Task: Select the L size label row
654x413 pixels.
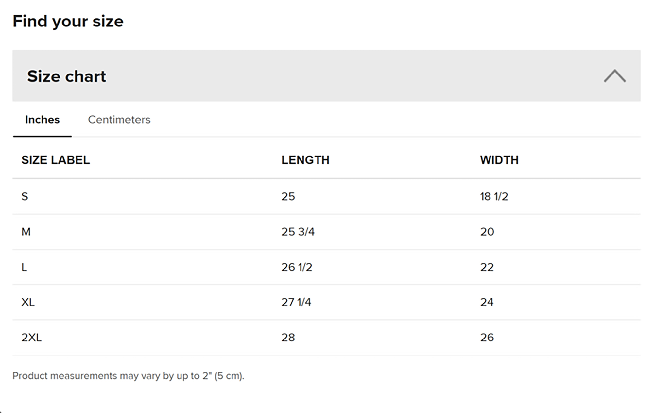Action: tap(24, 267)
